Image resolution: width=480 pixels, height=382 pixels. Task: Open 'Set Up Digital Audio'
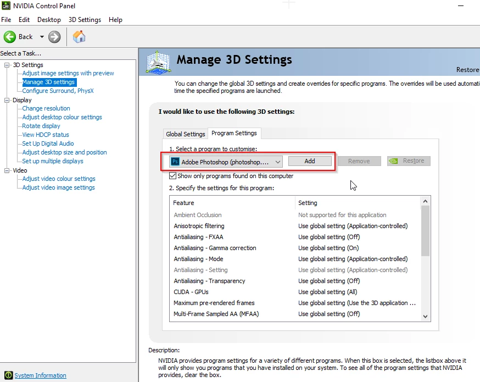tap(48, 143)
